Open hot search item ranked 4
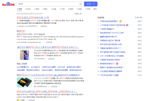Screen dimensions: 153x101 112,33
